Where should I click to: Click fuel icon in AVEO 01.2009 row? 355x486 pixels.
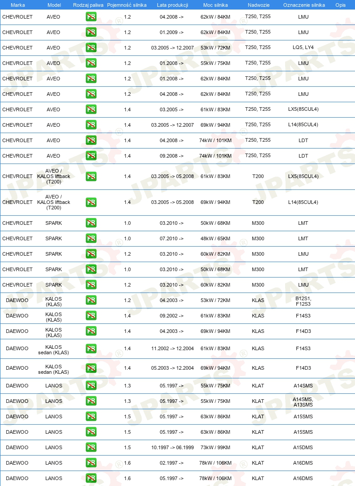91,32
